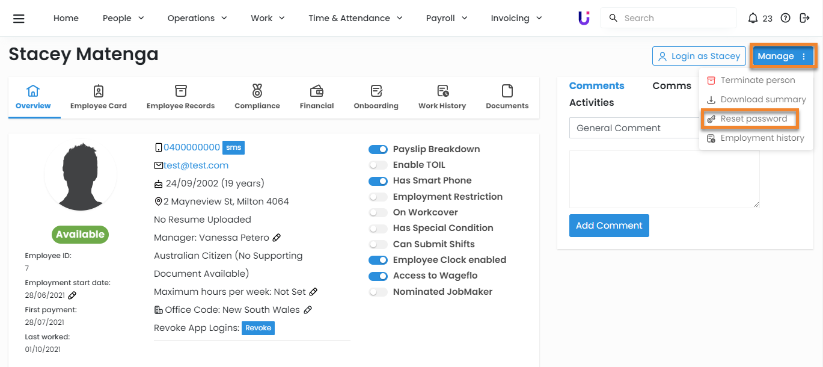
Task: Enable the TOIL toggle
Action: [378, 165]
